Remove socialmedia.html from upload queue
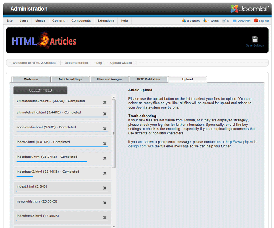Screen dimensions: 274x228 pyautogui.click(x=105, y=128)
